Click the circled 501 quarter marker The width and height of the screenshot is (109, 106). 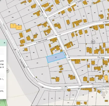(93, 42)
